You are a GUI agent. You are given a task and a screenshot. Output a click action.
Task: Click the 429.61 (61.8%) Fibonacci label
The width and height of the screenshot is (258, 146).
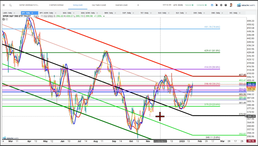212,51
